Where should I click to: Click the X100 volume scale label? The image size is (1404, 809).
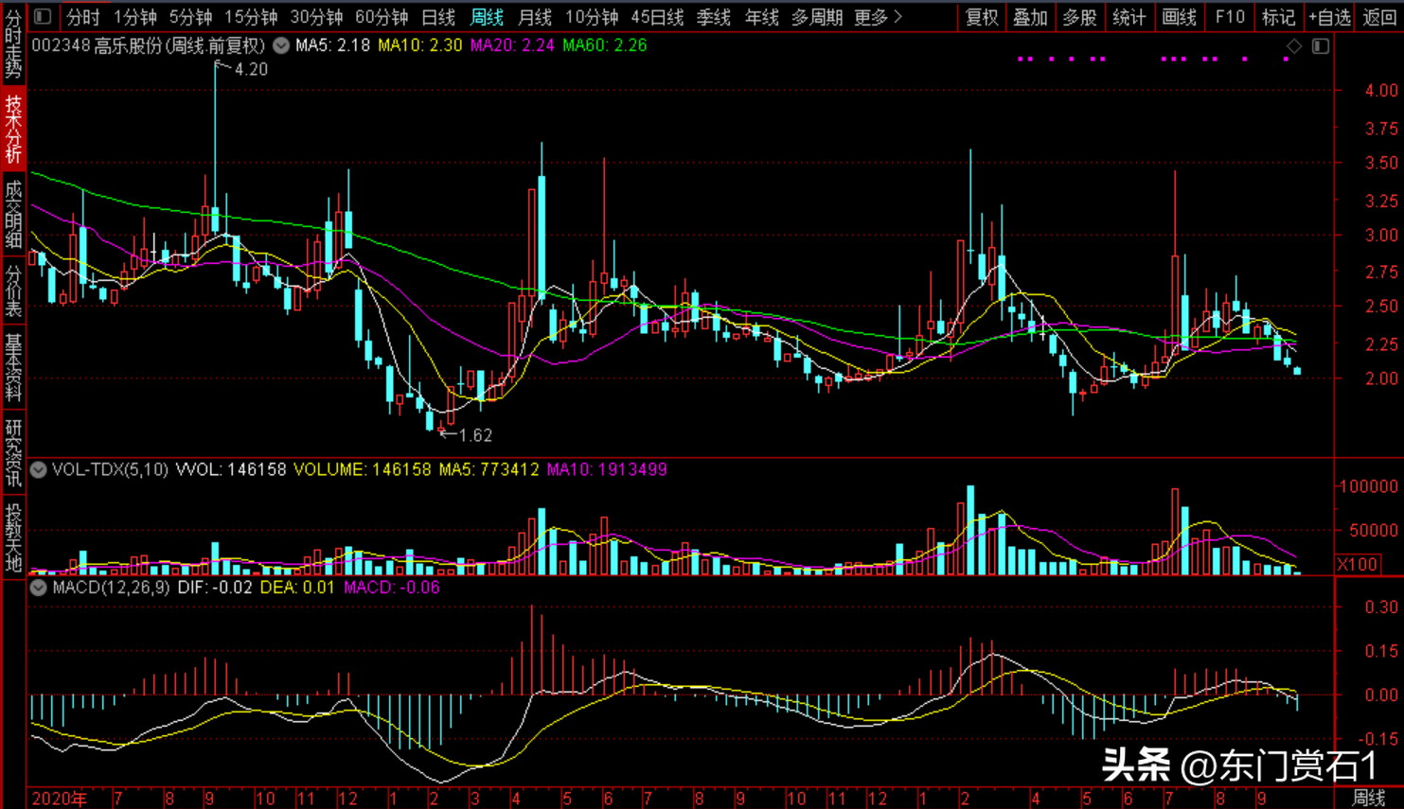pyautogui.click(x=1357, y=564)
